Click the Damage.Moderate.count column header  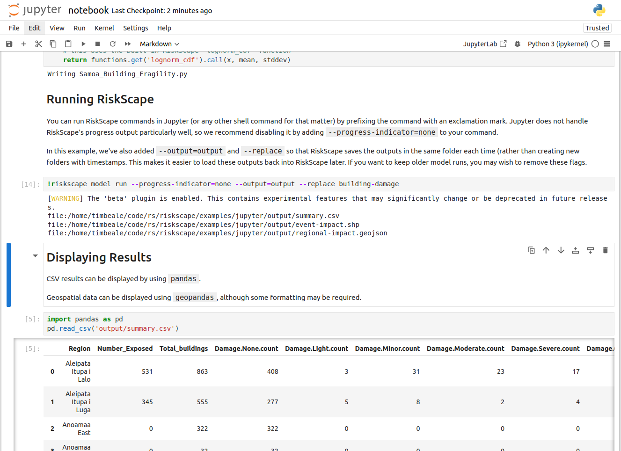(x=466, y=349)
